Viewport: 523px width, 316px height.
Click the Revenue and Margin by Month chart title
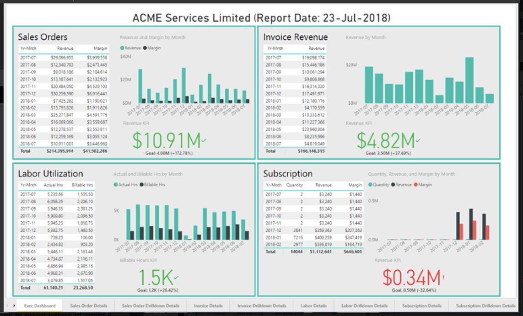152,37
